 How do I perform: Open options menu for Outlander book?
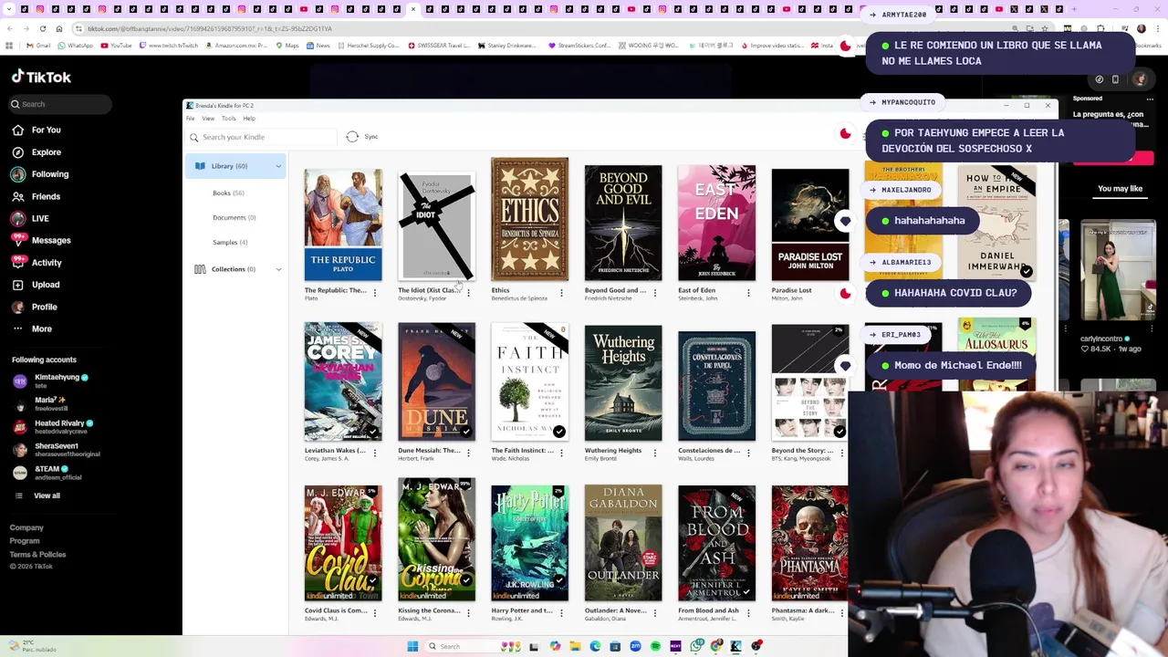tap(654, 613)
